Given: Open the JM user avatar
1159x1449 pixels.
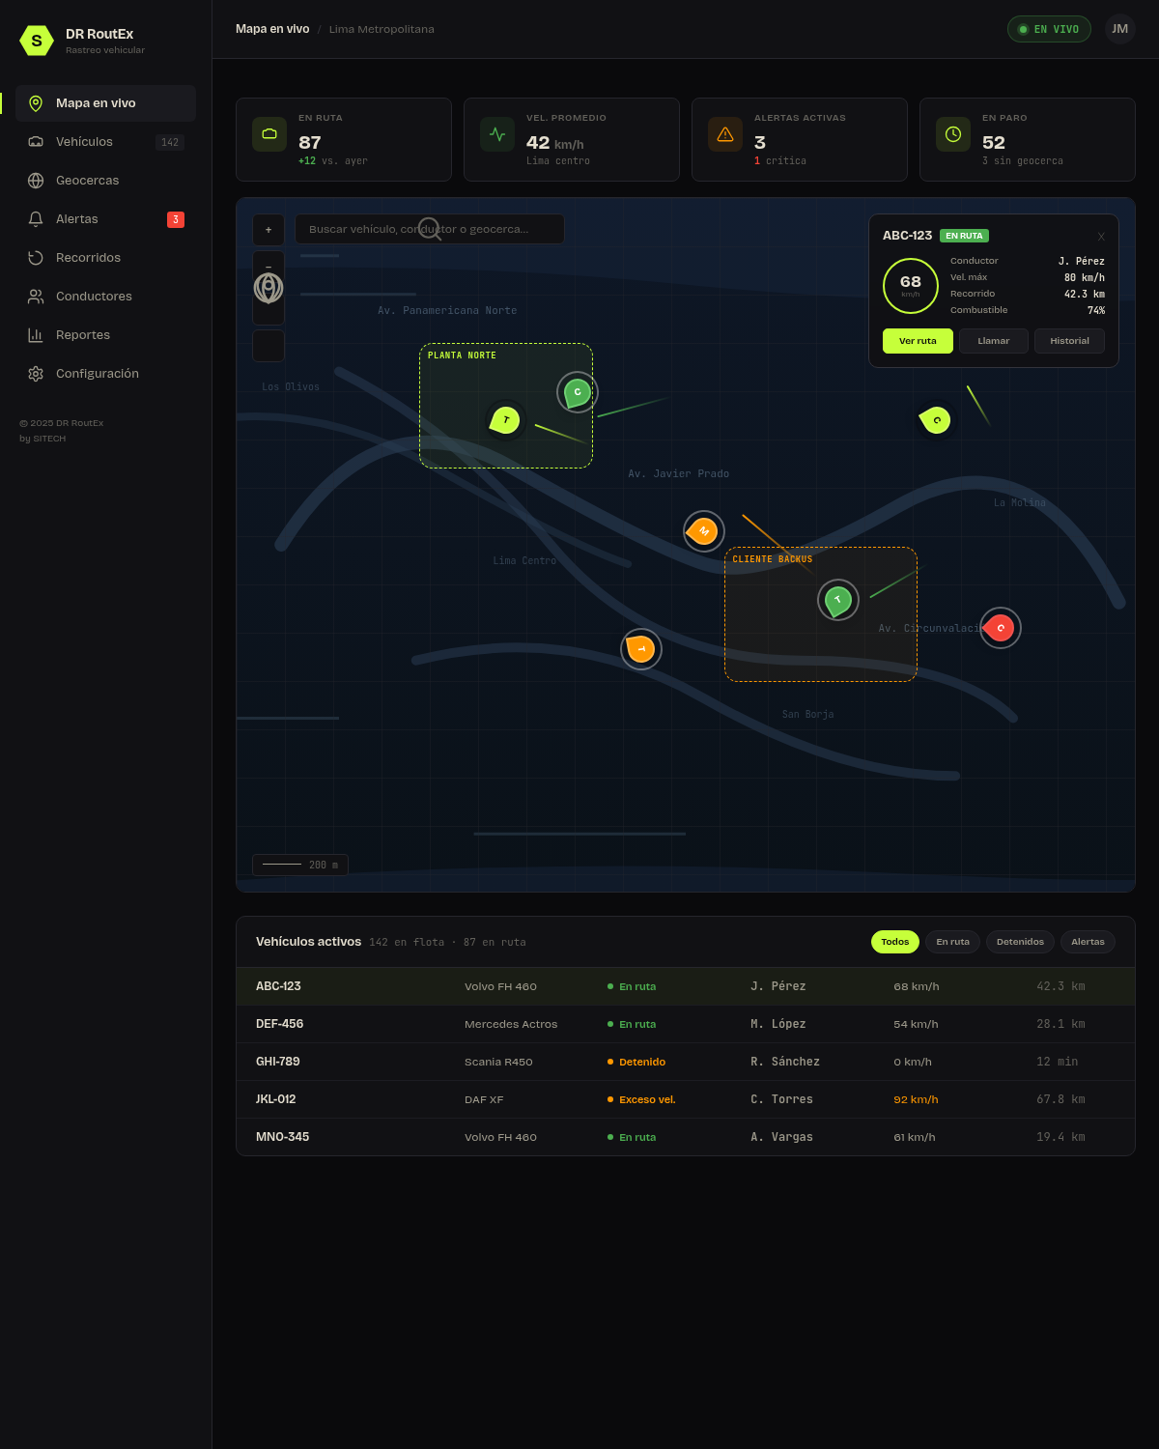Looking at the screenshot, I should [x=1119, y=29].
